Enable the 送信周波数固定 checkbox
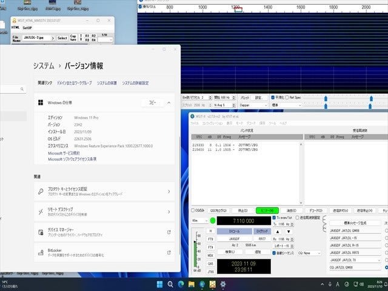 [x=297, y=218]
